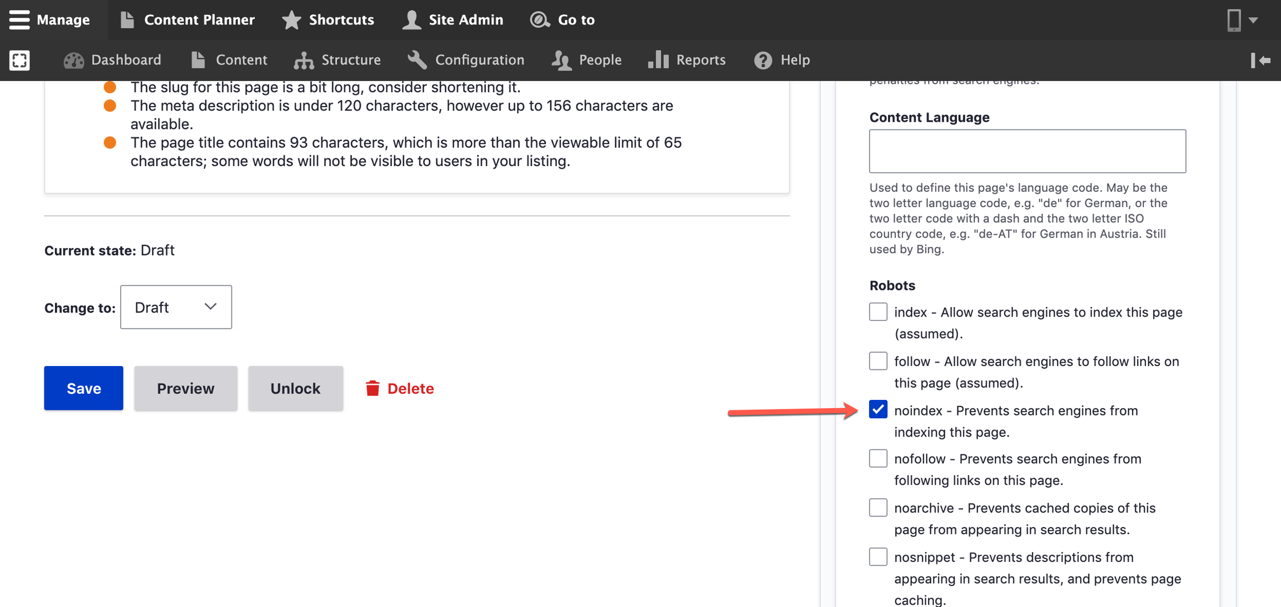Collapse the toolbar with orientation arrow
This screenshot has width=1281, height=607.
1260,60
